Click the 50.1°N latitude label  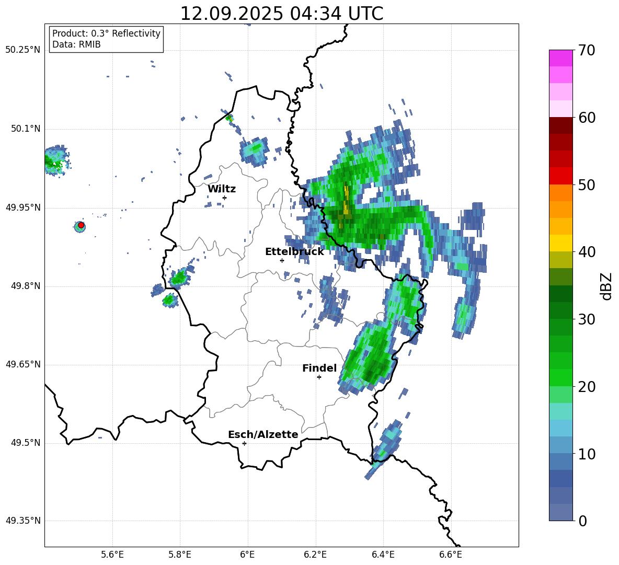pos(26,129)
